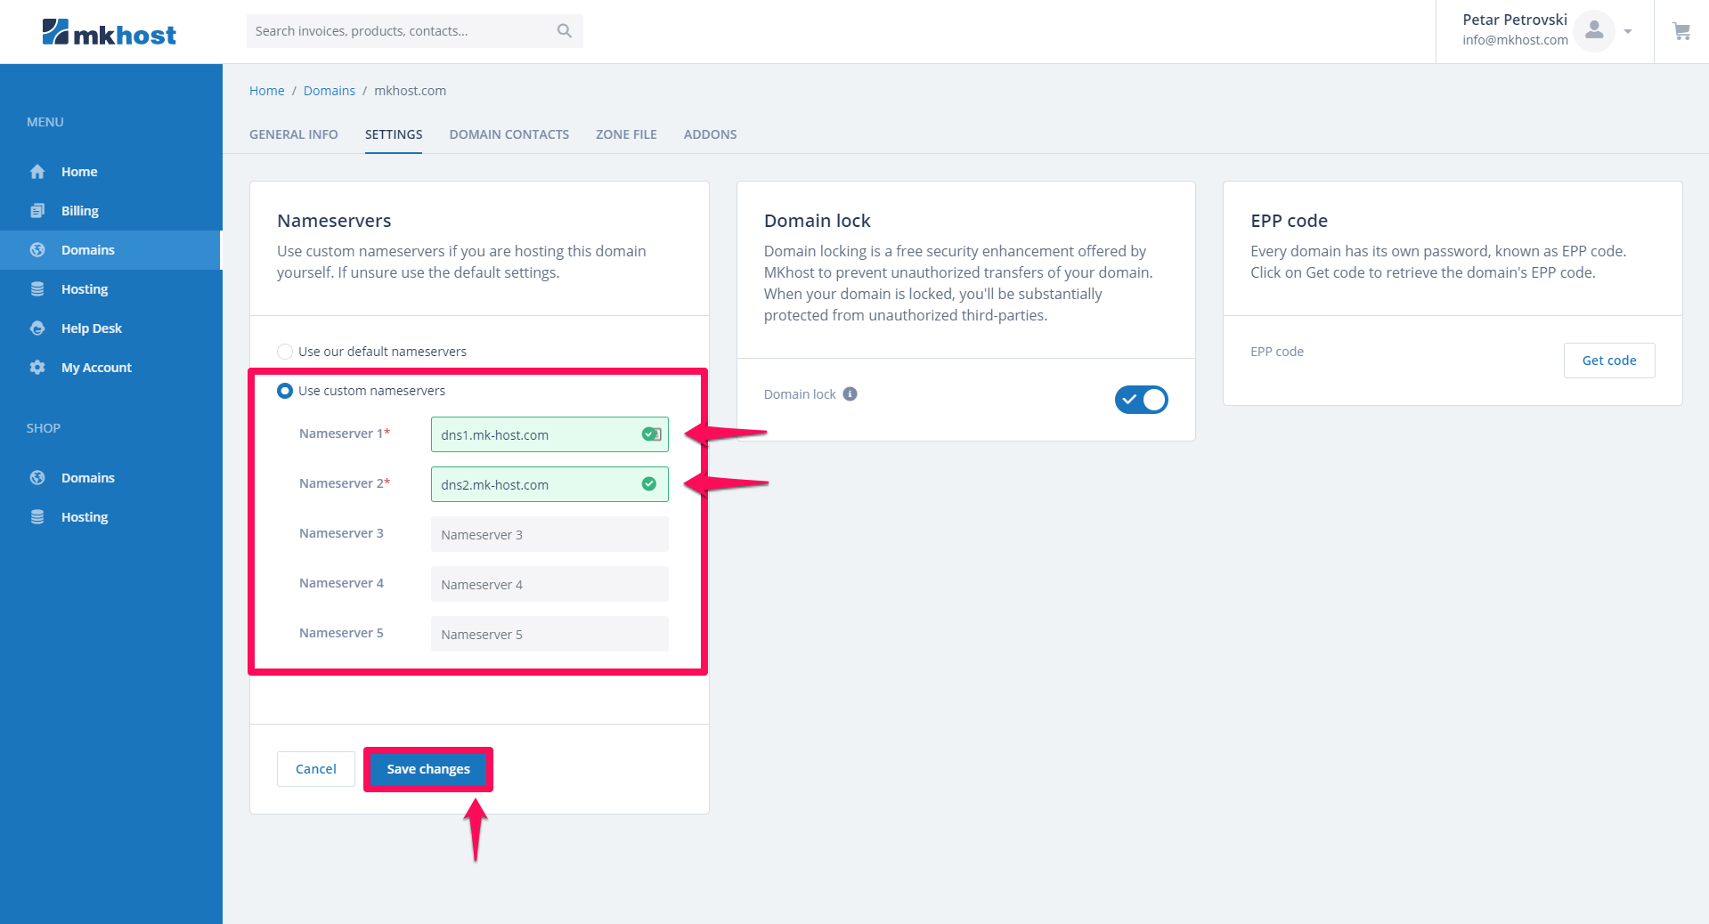
Task: Click the Domain lock info icon
Action: (850, 394)
